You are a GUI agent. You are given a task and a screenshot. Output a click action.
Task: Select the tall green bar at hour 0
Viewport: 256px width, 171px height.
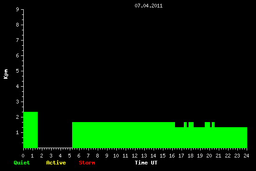coord(31,130)
